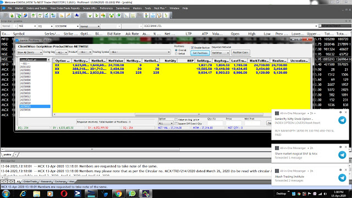352x198 pixels.
Task: Open settings gear on Banknifty notification
Action: click(x=340, y=112)
